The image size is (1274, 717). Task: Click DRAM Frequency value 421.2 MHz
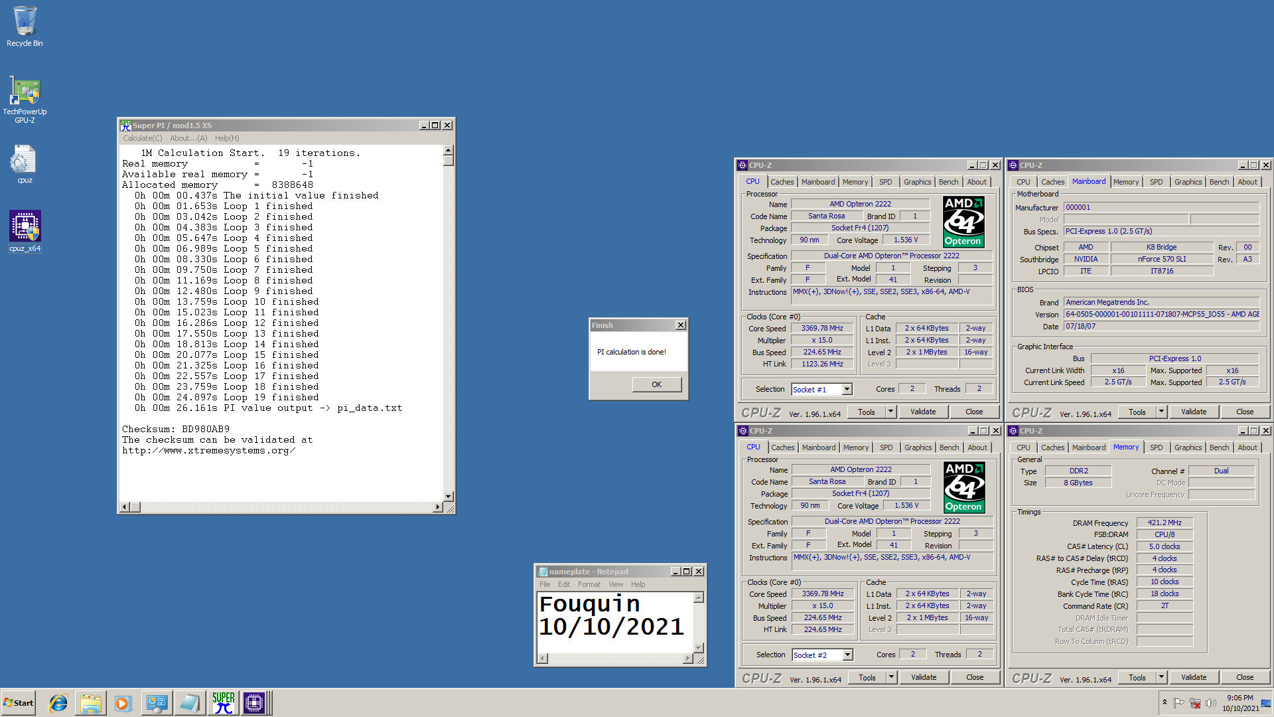(1165, 522)
